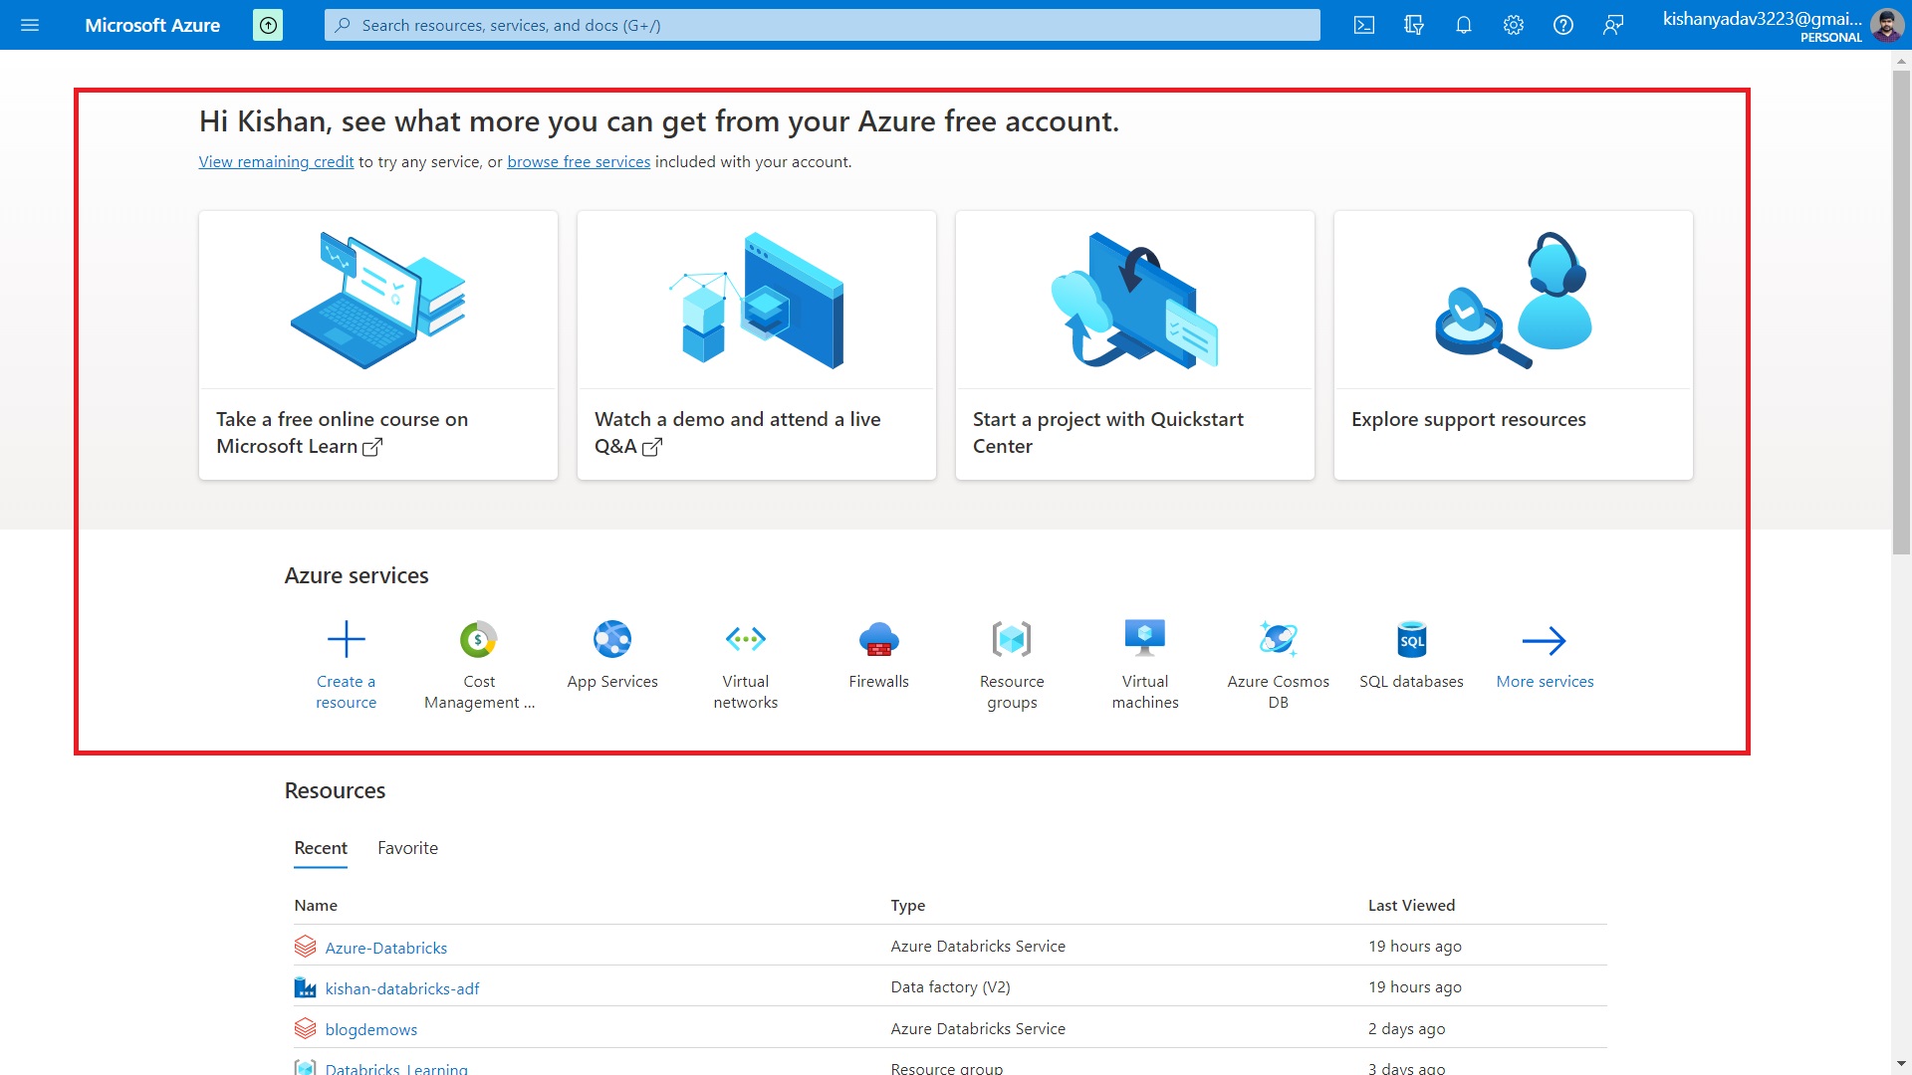Open Firewalls service icon
This screenshot has width=1912, height=1075.
click(879, 639)
